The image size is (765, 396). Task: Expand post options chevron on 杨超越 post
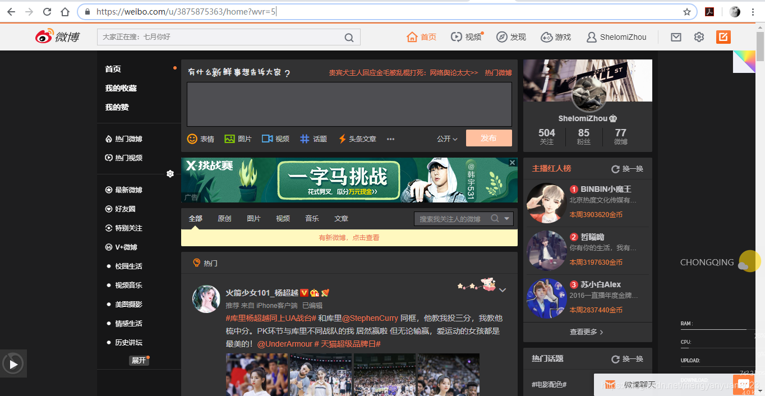pyautogui.click(x=503, y=290)
